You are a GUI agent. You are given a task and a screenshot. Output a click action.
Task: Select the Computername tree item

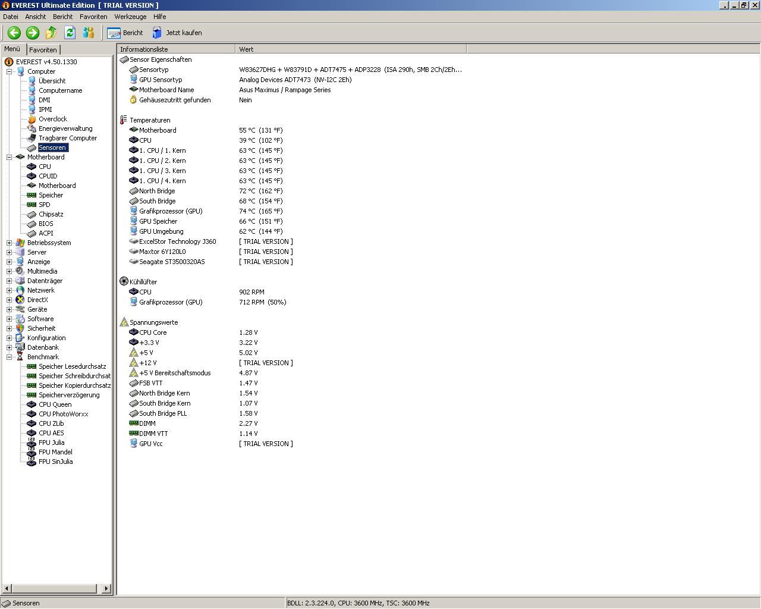tap(60, 90)
